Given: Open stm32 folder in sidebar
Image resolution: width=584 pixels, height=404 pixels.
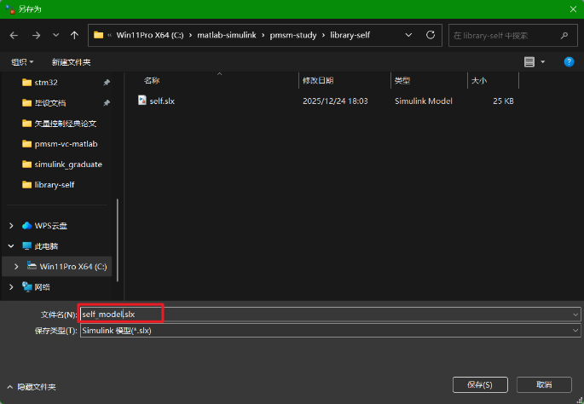Looking at the screenshot, I should click(x=46, y=83).
